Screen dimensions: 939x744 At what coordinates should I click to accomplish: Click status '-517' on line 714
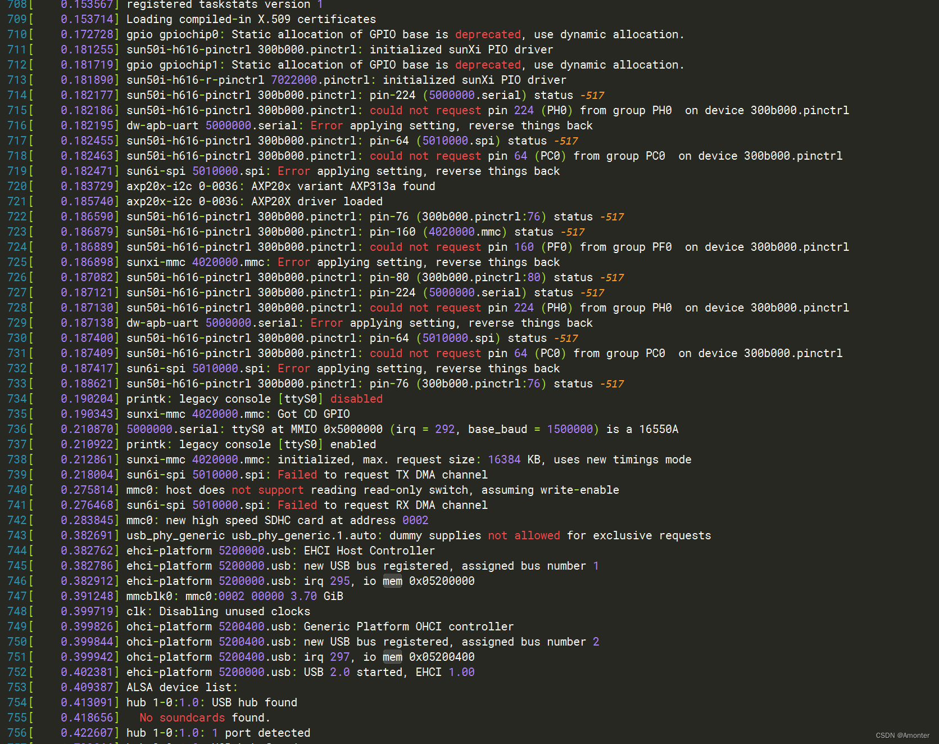pyautogui.click(x=592, y=95)
